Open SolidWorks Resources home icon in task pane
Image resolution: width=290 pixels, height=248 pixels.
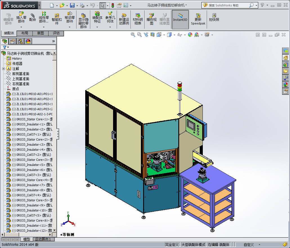(x=285, y=58)
